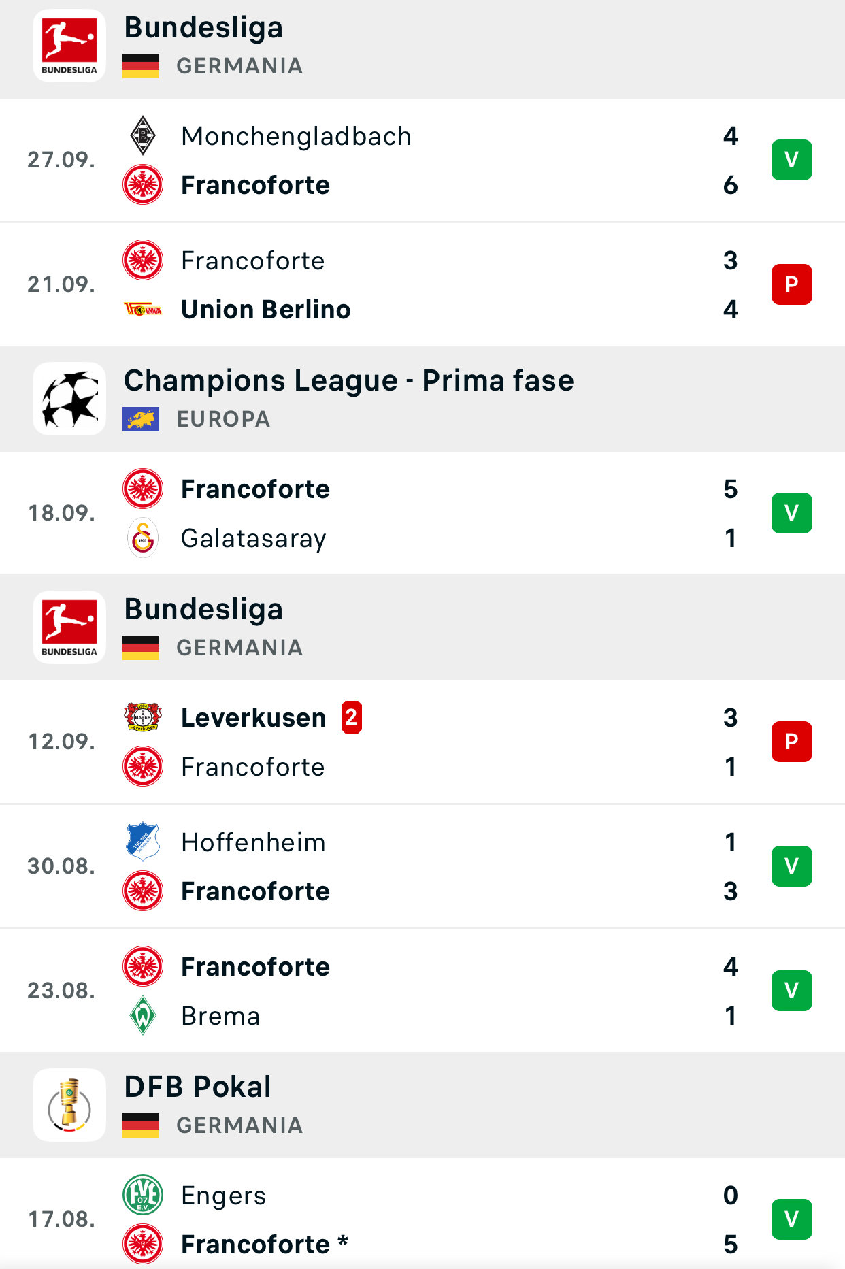Tap the Monchengladbach club crest

[x=143, y=135]
